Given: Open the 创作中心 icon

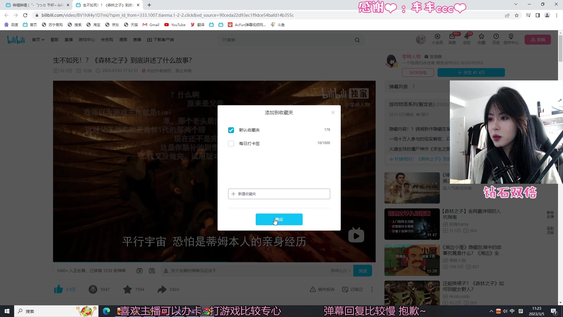Looking at the screenshot, I should coord(511,39).
